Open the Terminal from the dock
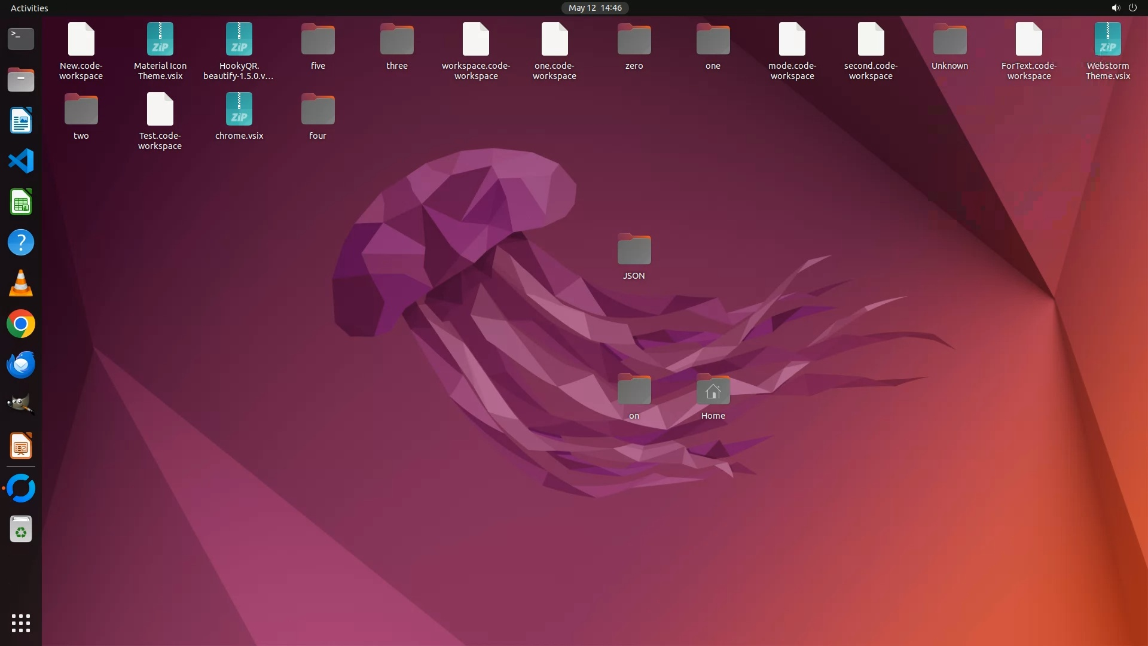Screen dimensions: 1148x646 pyautogui.click(x=21, y=39)
